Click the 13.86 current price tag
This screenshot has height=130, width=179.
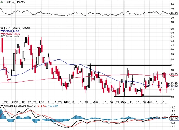(174, 83)
